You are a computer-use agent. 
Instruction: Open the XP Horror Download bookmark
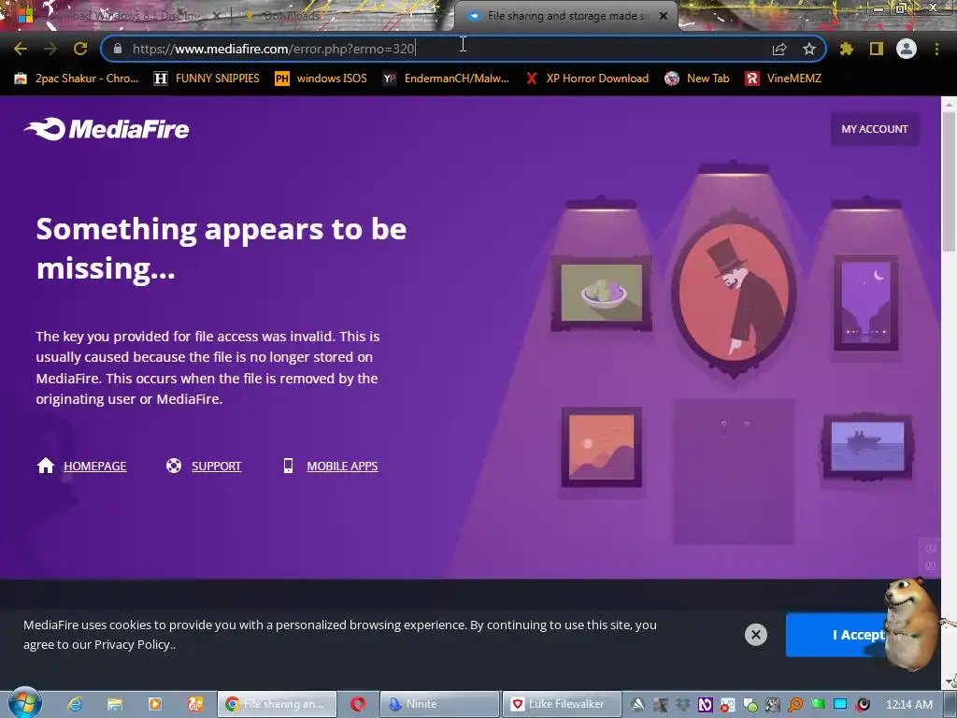587,79
